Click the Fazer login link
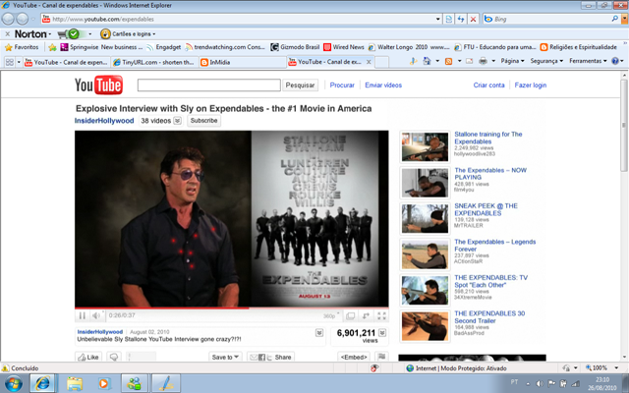 pyautogui.click(x=531, y=85)
